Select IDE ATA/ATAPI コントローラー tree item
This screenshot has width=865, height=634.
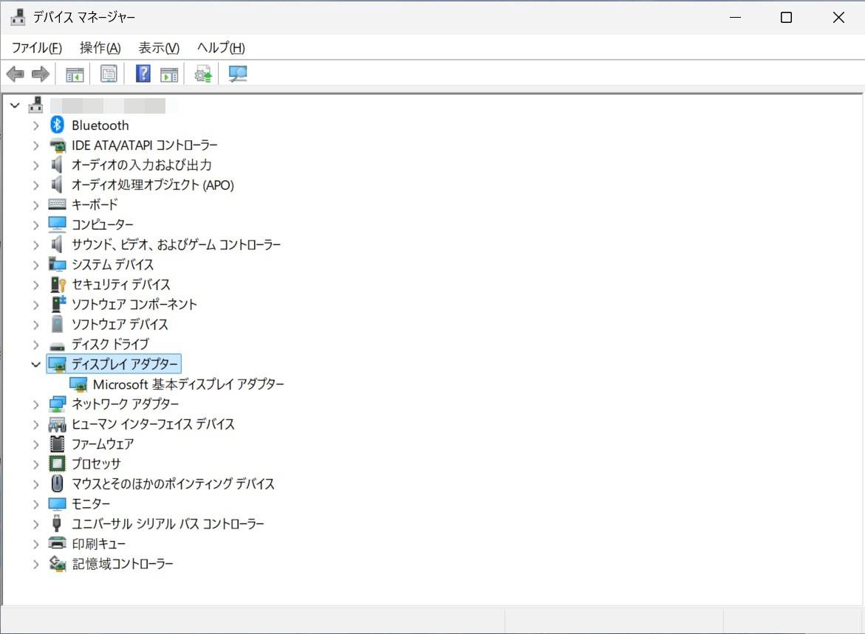(145, 145)
